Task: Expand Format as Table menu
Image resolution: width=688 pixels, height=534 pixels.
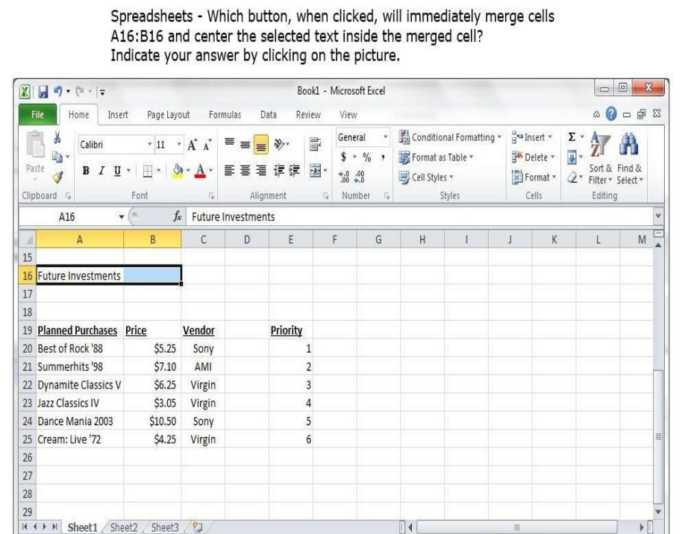Action: tap(436, 157)
